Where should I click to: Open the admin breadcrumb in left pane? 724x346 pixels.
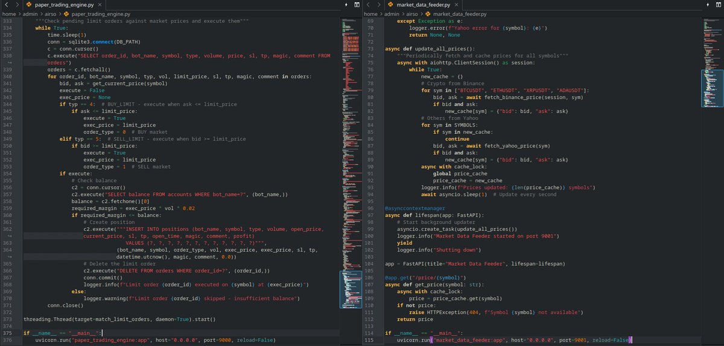tap(31, 13)
